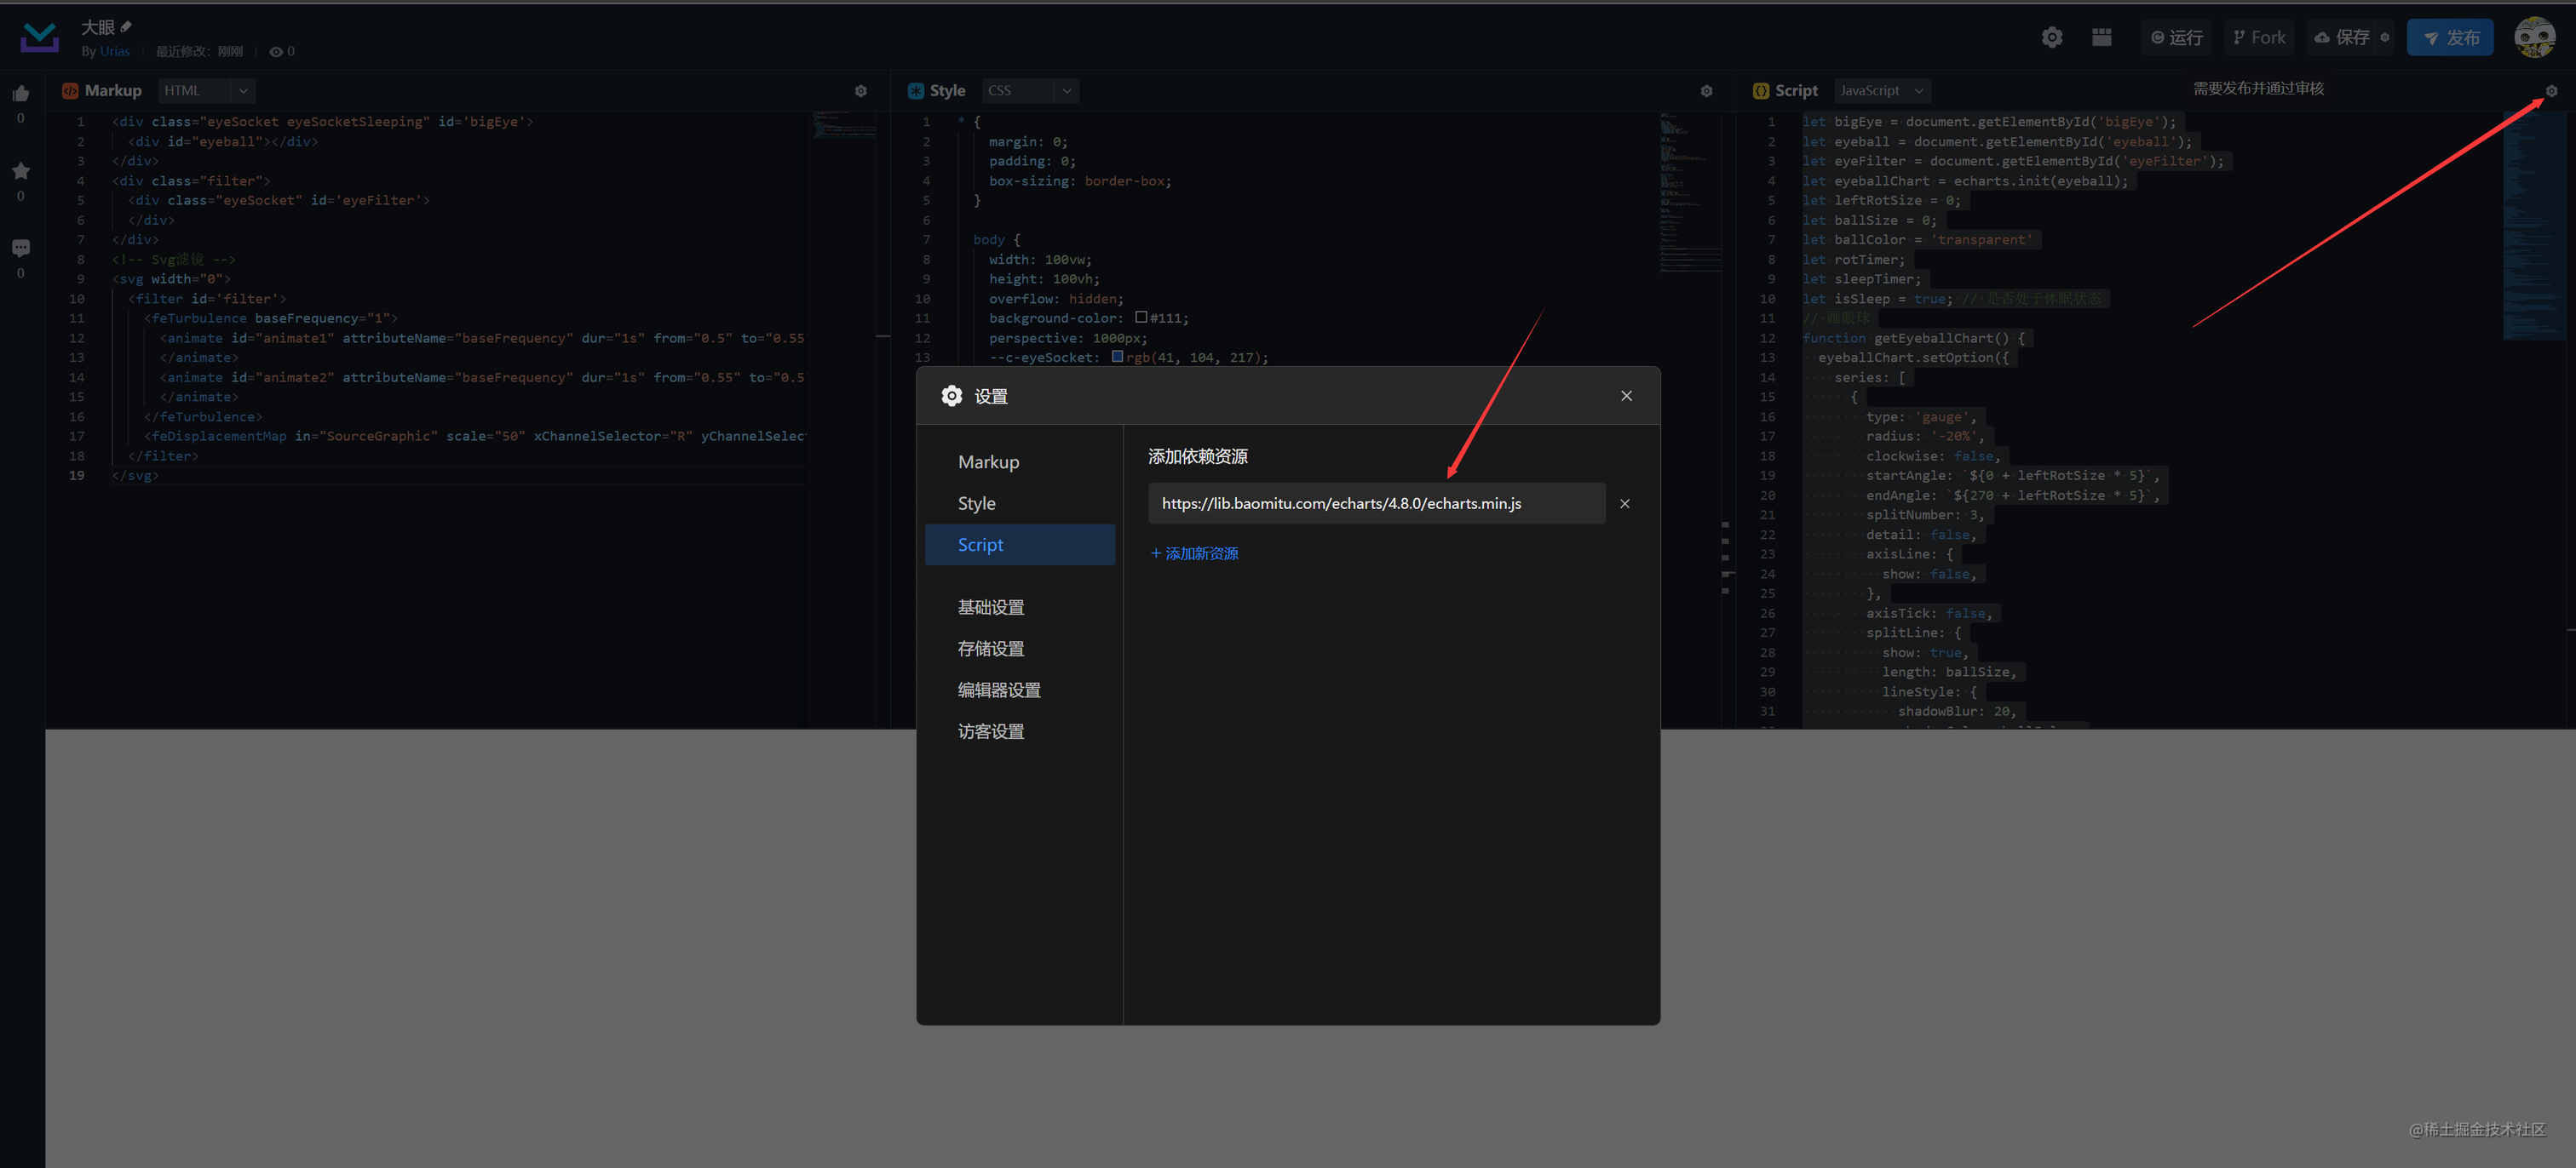Click Script editor minimap

point(2535,226)
